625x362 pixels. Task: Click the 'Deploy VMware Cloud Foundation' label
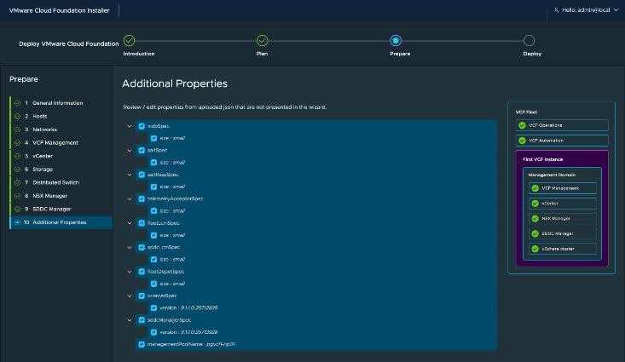click(x=68, y=43)
